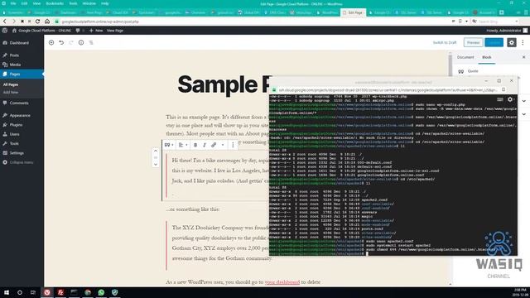Open the Help menu

coord(105,3)
